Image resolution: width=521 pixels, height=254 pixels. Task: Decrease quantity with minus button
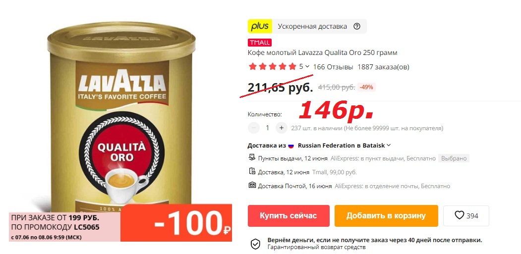click(x=254, y=128)
